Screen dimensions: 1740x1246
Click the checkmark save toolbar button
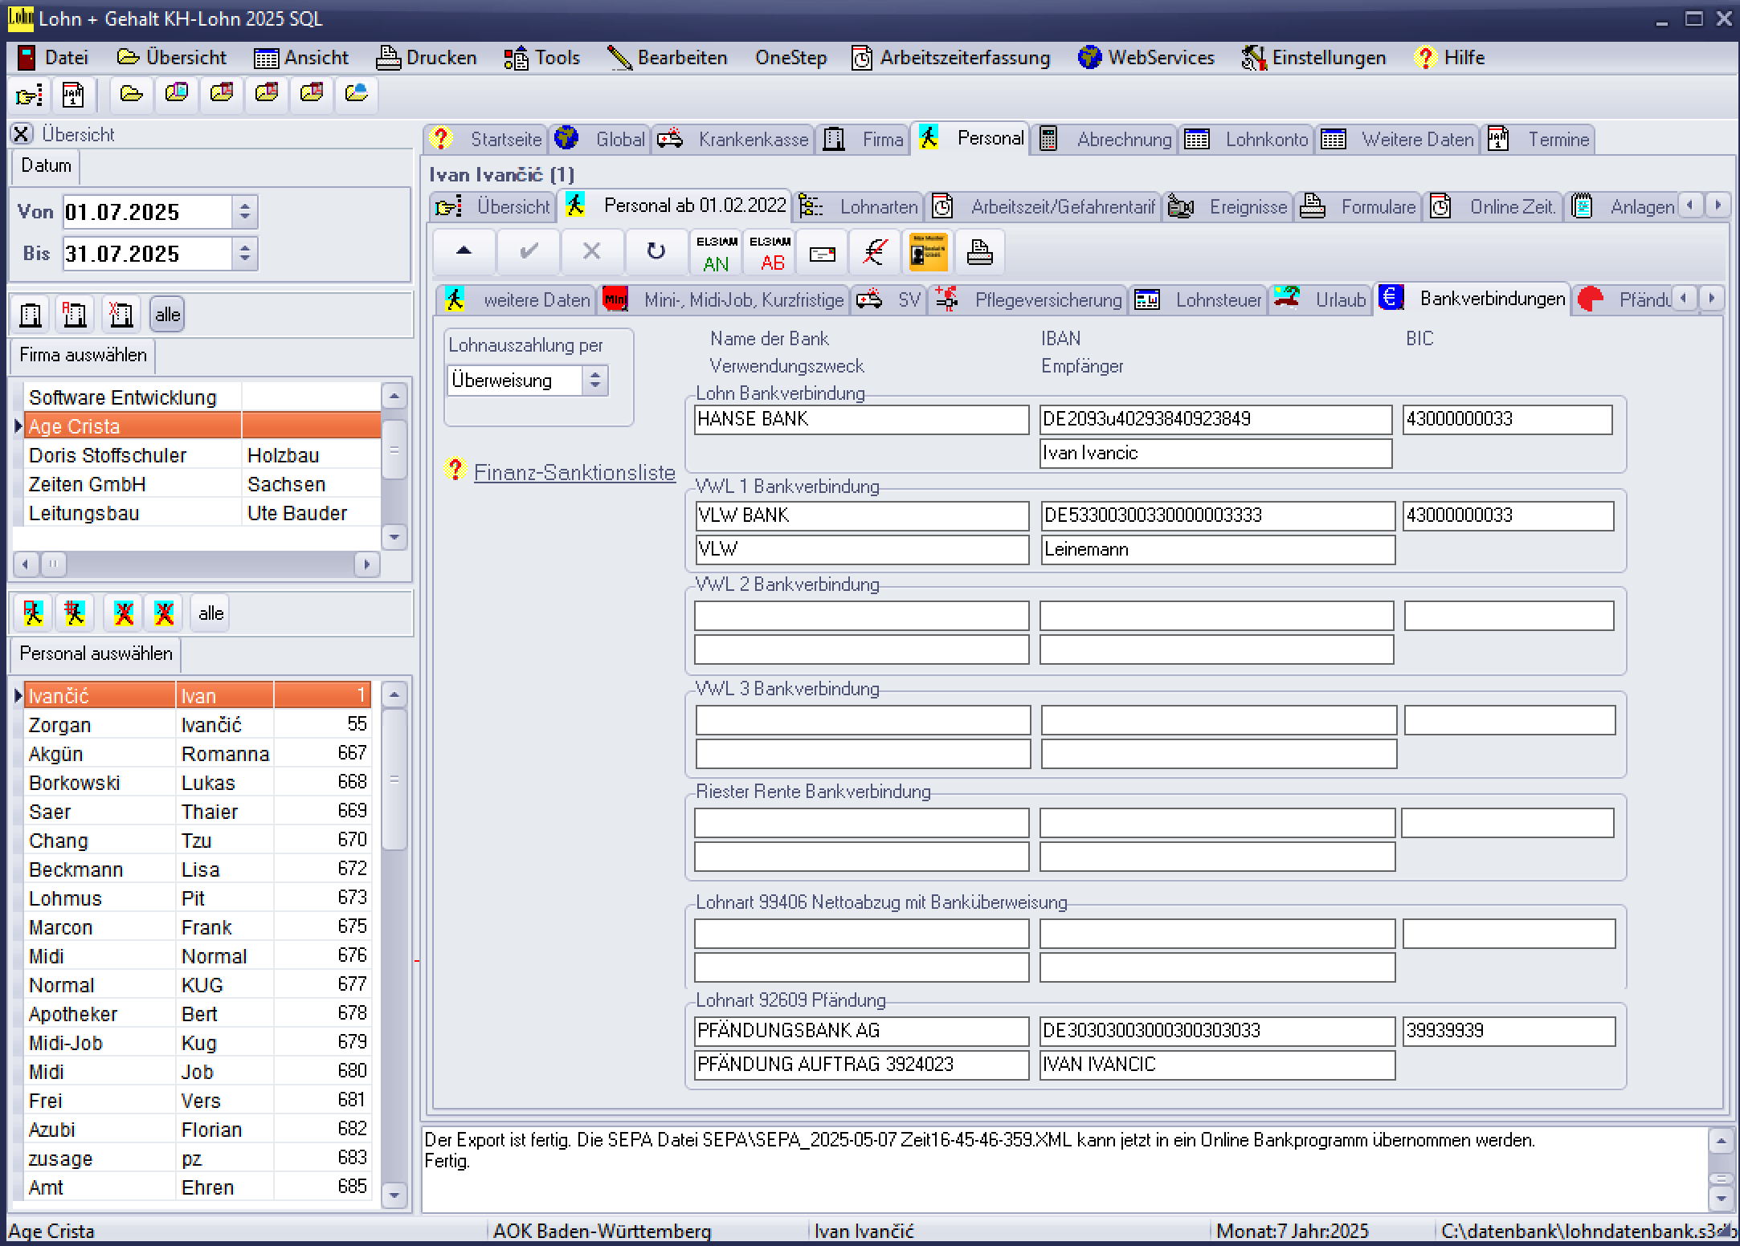[x=528, y=253]
